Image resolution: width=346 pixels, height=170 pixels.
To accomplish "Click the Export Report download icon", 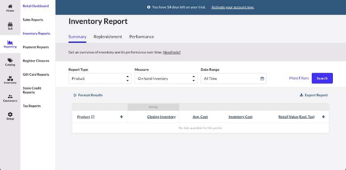I will tap(302, 95).
